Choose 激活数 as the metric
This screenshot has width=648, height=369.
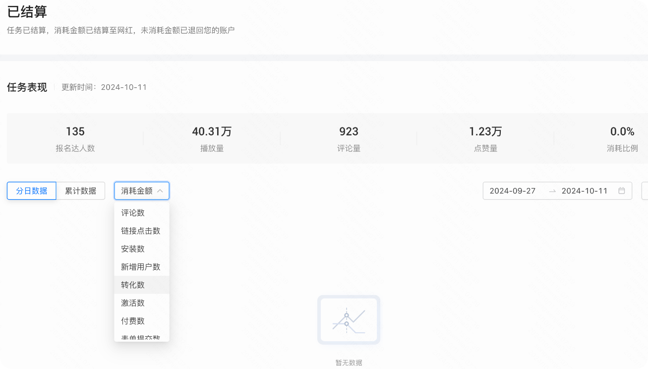tap(133, 303)
